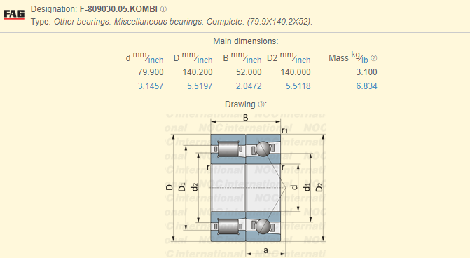
Task: Switch D2 unit to inch
Action: coord(303,60)
